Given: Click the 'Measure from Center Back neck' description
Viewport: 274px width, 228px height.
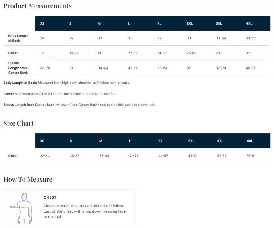Looking at the screenshot, I should (106, 105).
